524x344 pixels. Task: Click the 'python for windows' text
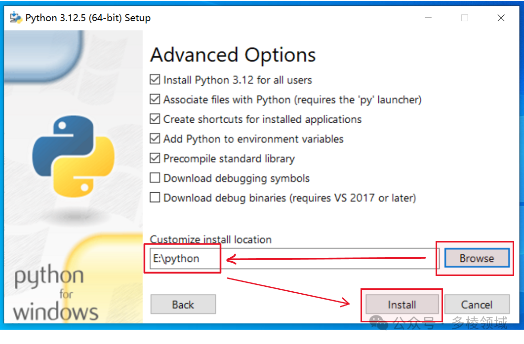click(55, 293)
